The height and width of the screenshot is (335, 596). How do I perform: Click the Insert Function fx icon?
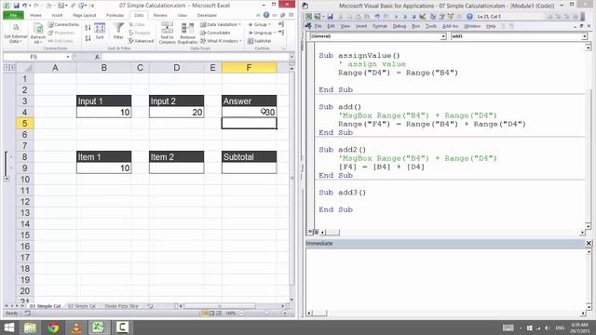[x=97, y=57]
